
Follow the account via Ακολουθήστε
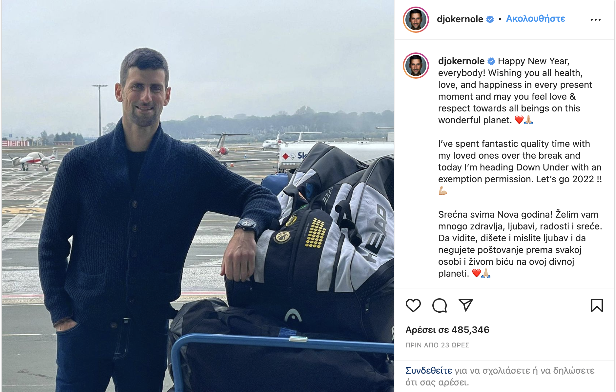(536, 19)
